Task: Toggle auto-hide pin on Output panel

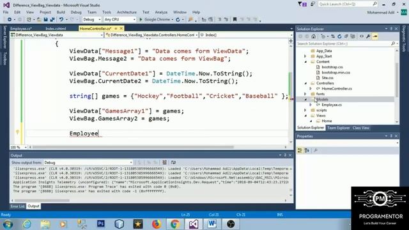Action: coord(285,155)
